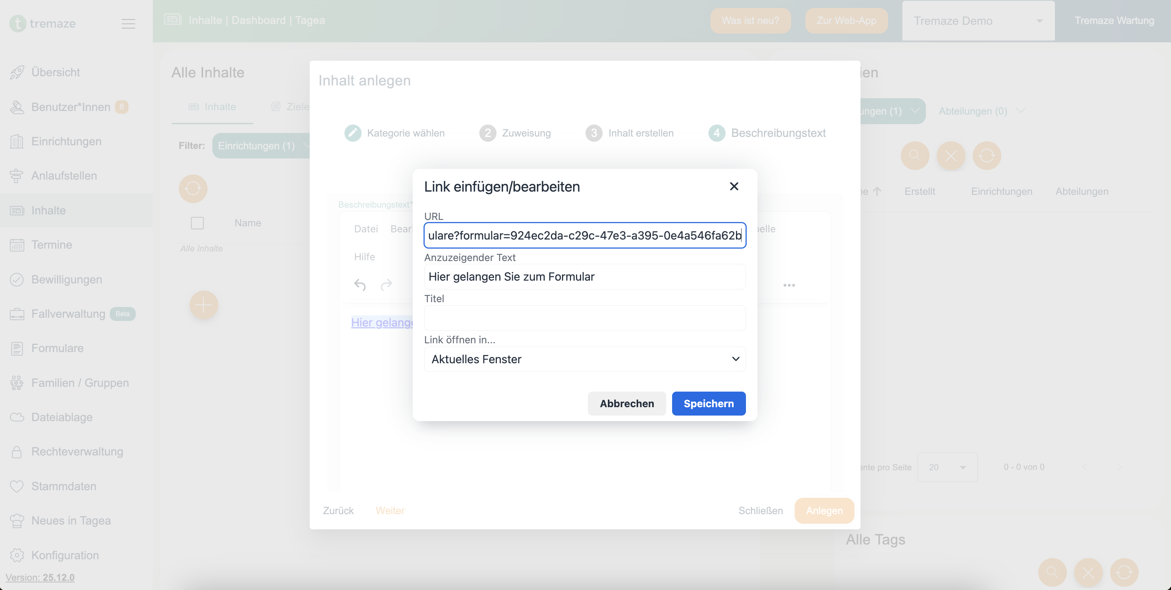Click the Anlegen button
This screenshot has height=590, width=1171.
[824, 511]
